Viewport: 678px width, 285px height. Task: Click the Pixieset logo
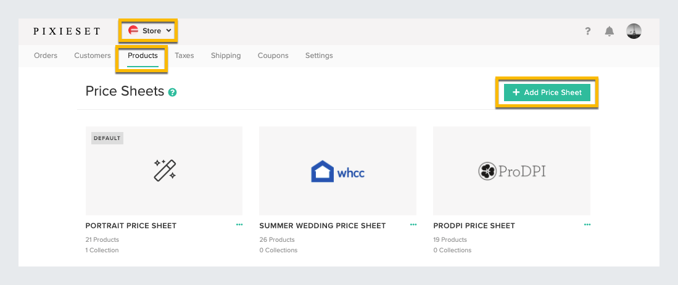[67, 31]
